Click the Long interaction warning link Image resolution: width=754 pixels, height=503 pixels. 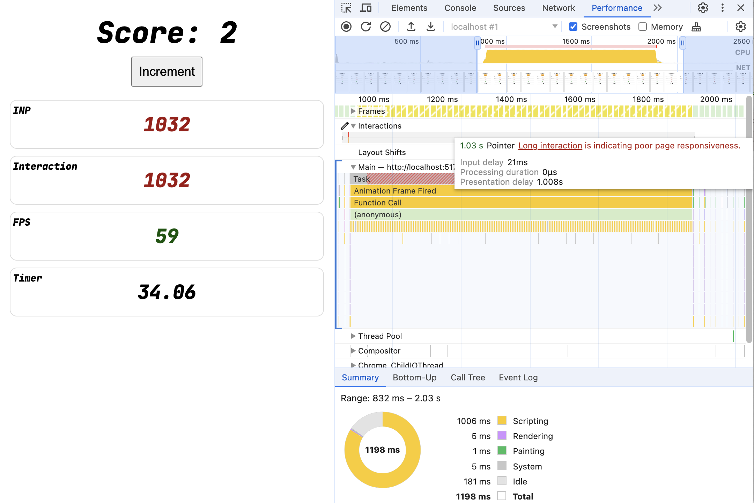point(549,145)
